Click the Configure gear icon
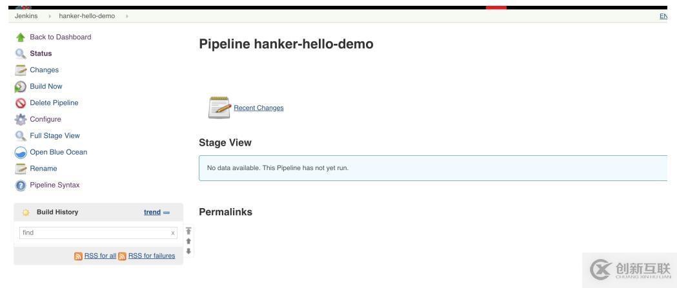Viewport: 677px width, 288px height. click(x=19, y=119)
